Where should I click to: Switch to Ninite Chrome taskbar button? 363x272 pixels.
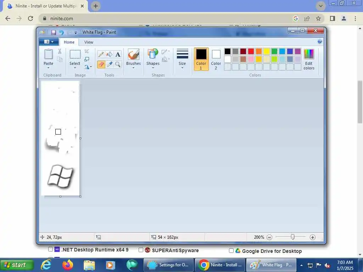point(220,265)
